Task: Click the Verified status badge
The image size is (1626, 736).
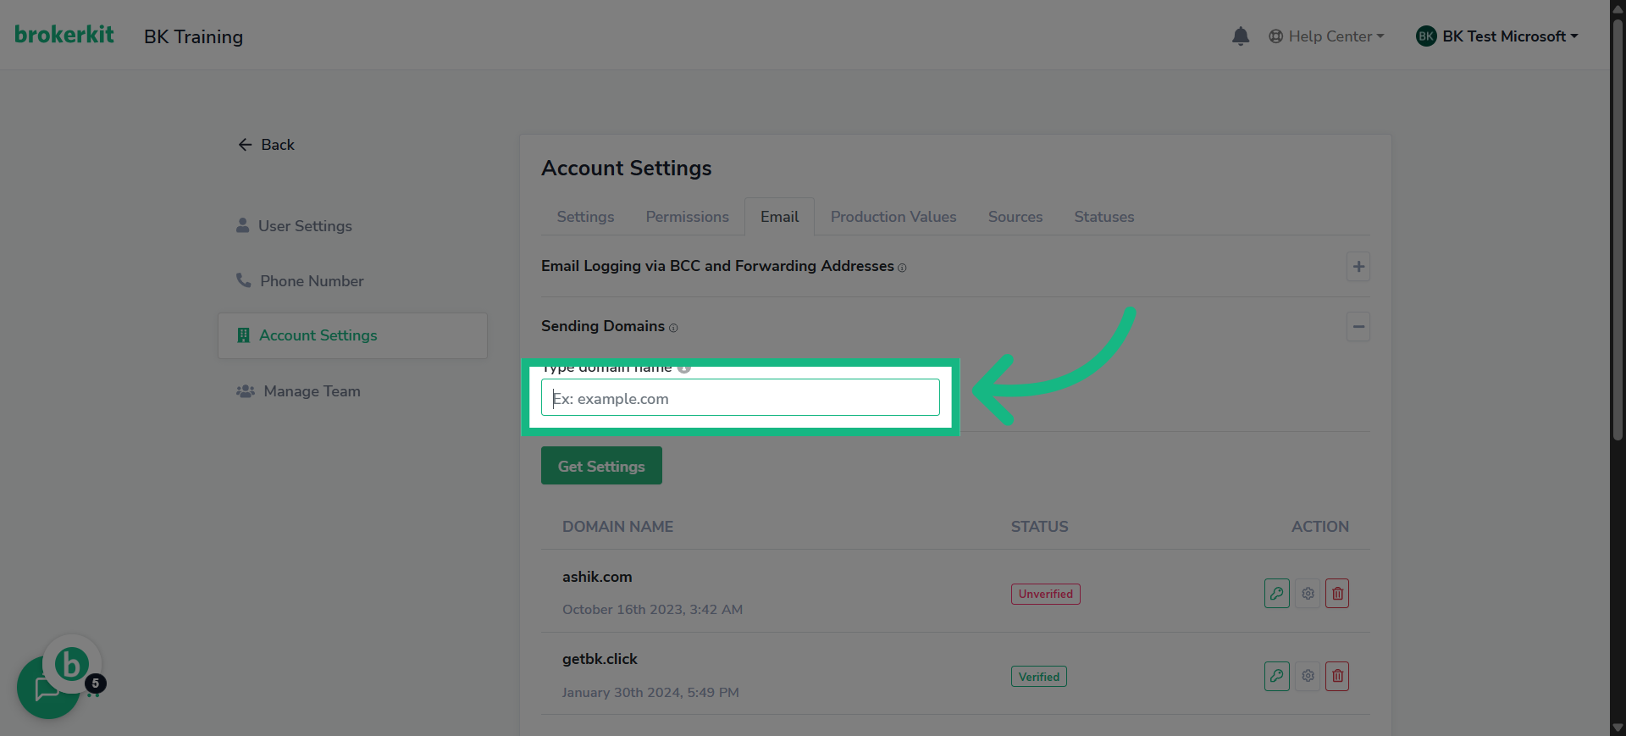Action: (1038, 677)
